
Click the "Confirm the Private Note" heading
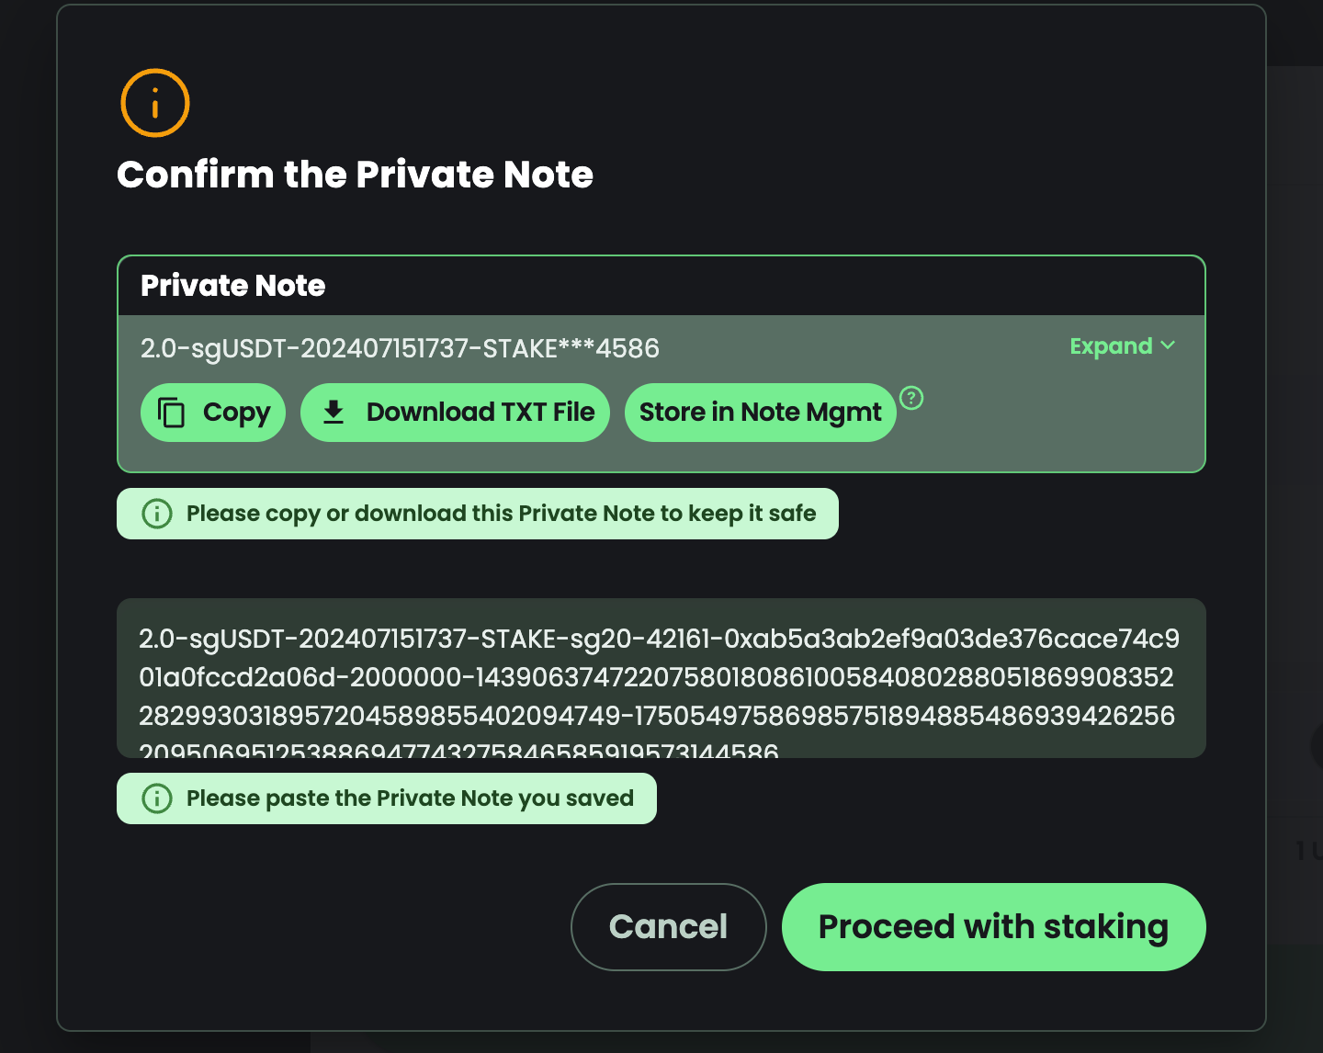(355, 175)
